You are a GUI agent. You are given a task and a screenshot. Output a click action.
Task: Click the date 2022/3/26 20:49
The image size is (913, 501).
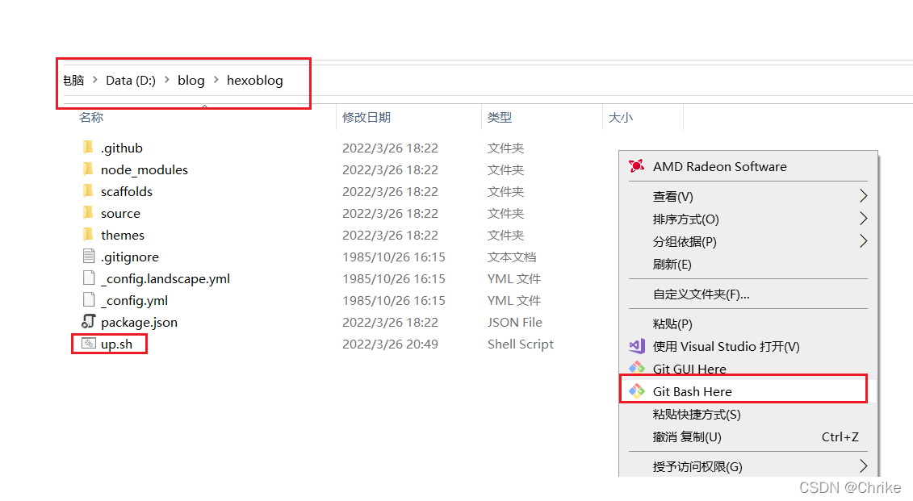390,344
